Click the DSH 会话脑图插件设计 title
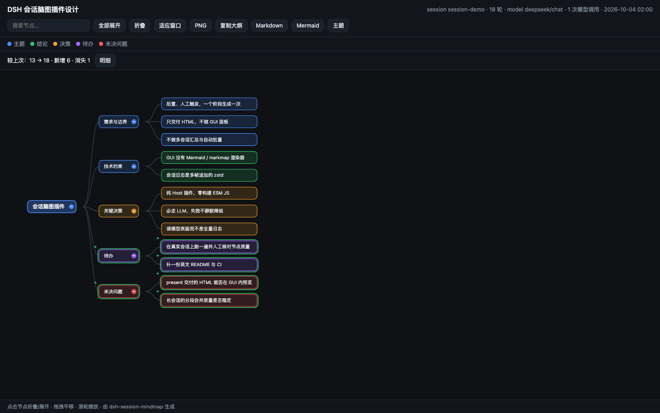Image resolution: width=660 pixels, height=413 pixels. point(43,10)
